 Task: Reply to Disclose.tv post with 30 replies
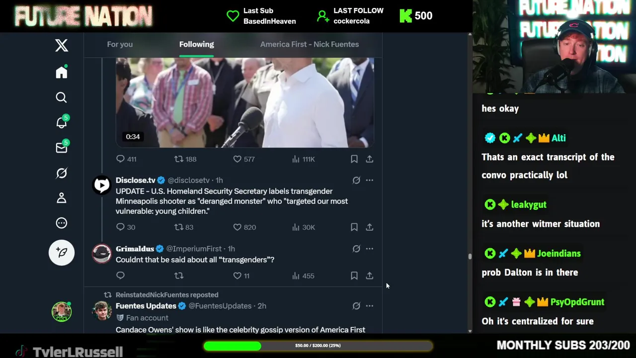click(126, 227)
